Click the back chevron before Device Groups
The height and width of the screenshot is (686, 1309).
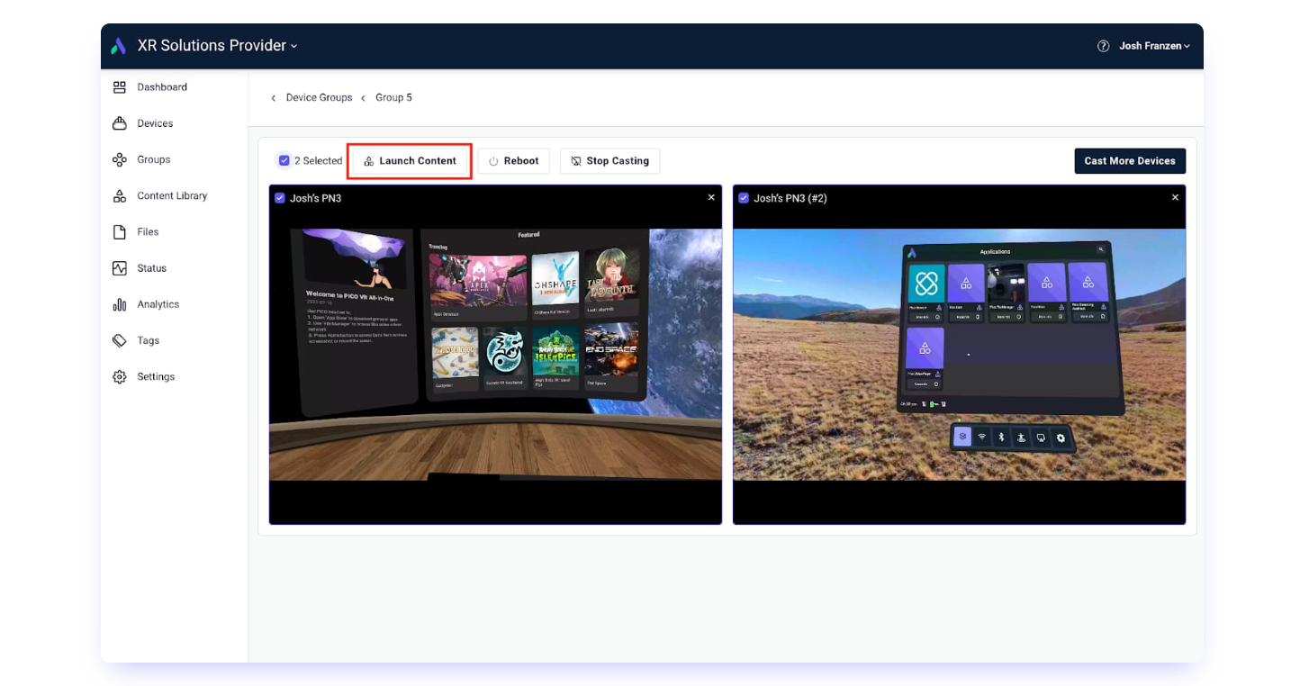pyautogui.click(x=274, y=97)
